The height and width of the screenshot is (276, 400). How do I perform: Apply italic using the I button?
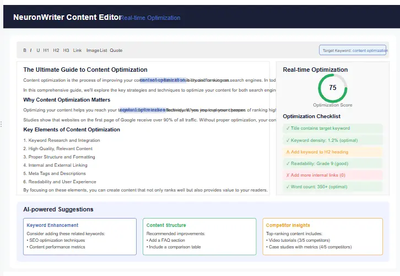(31, 50)
